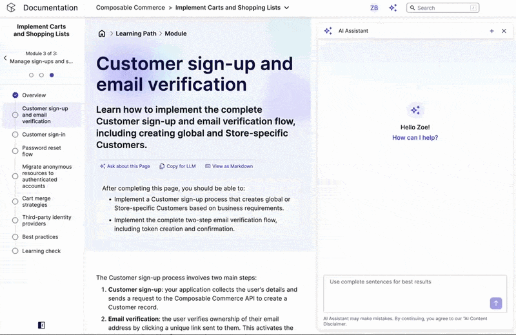Click the AI Assistant panel sparkle icon
The image size is (516, 335).
coord(328,31)
